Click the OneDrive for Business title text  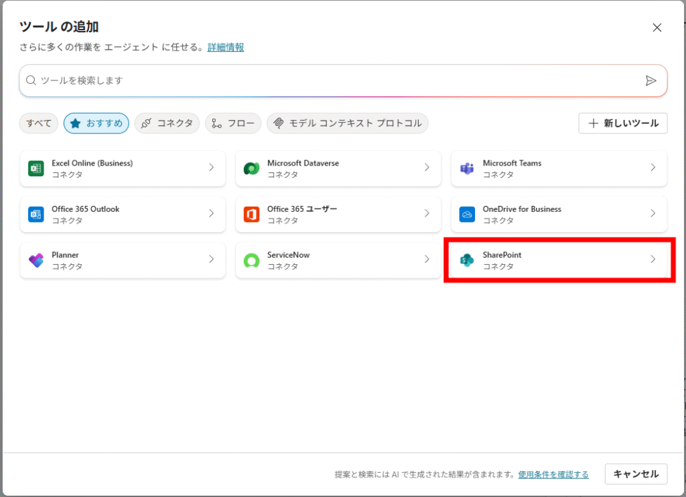pos(522,209)
